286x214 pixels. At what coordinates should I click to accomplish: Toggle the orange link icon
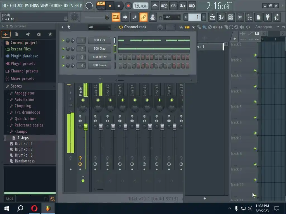pyautogui.click(x=144, y=17)
